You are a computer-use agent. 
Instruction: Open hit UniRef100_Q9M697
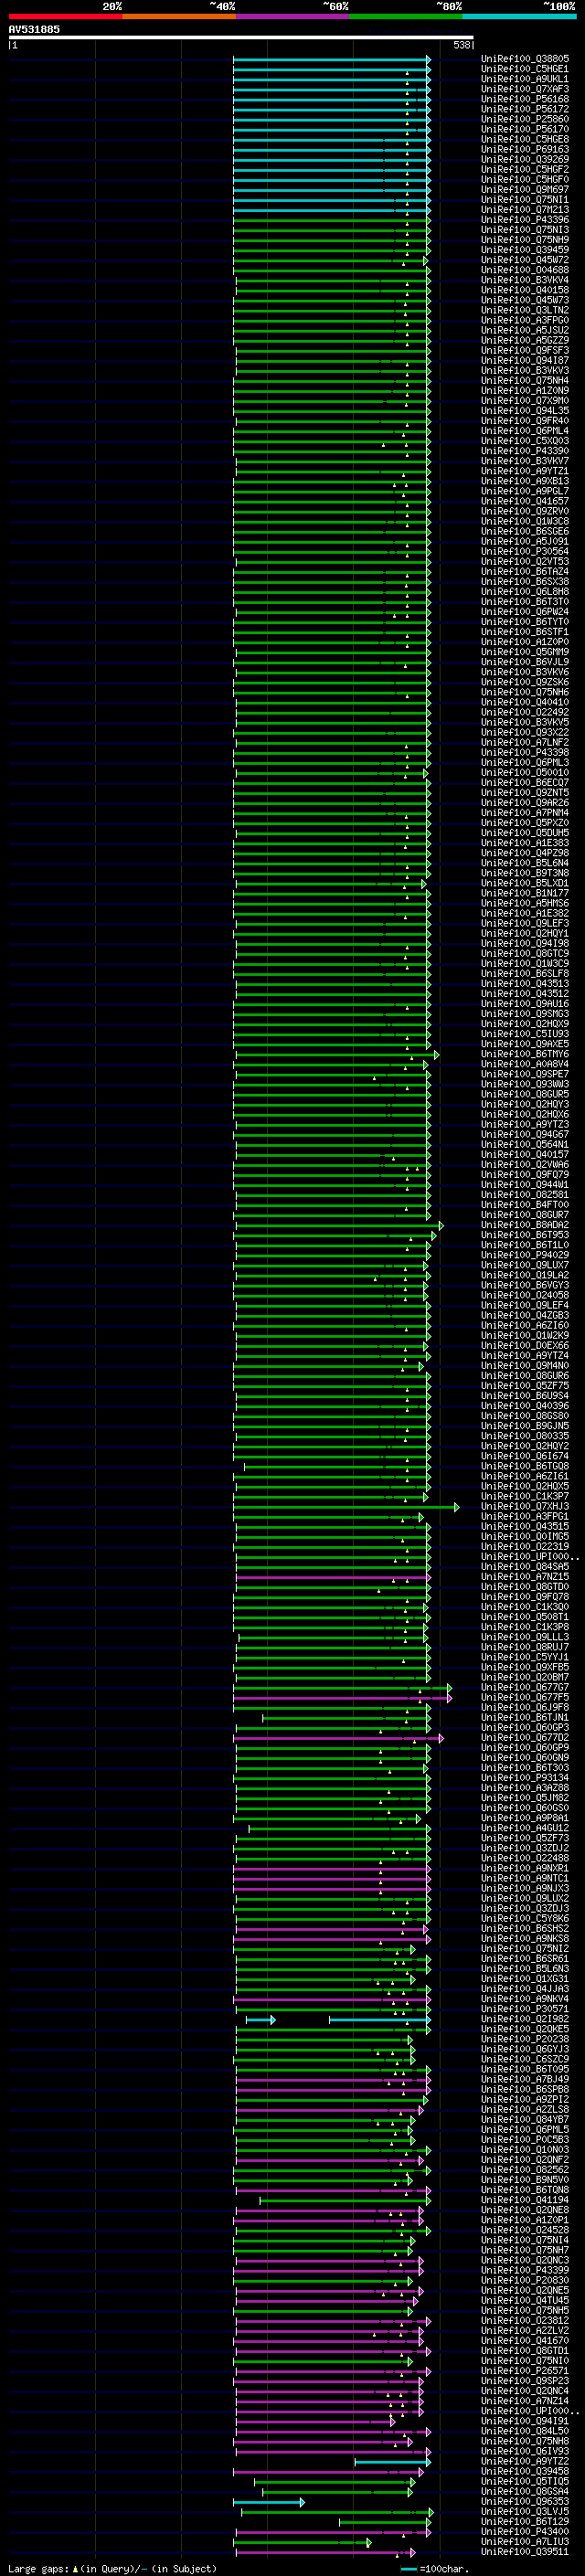525,190
